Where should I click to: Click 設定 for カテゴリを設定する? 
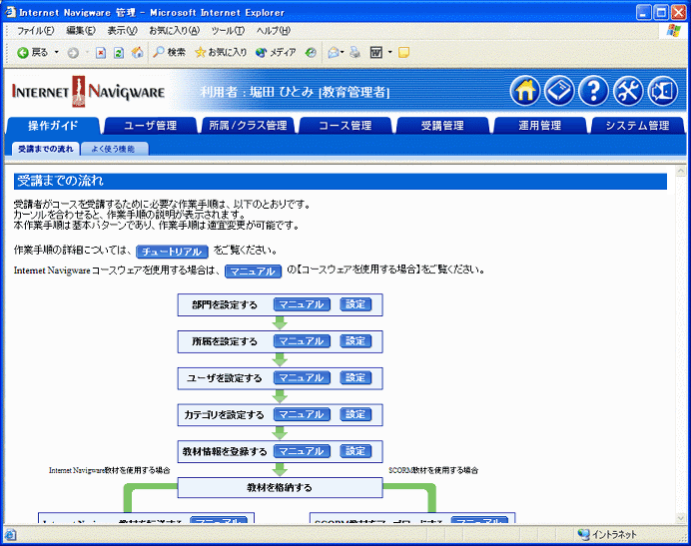point(355,414)
